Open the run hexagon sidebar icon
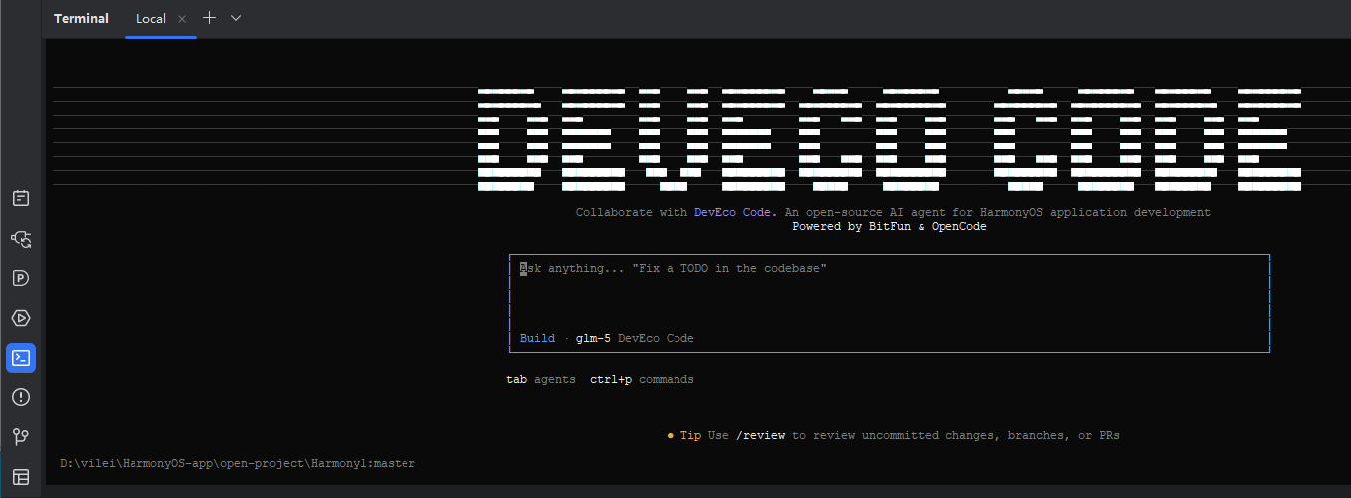The width and height of the screenshot is (1351, 498). coord(21,318)
